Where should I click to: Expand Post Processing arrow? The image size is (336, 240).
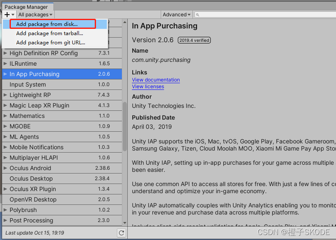point(5,220)
